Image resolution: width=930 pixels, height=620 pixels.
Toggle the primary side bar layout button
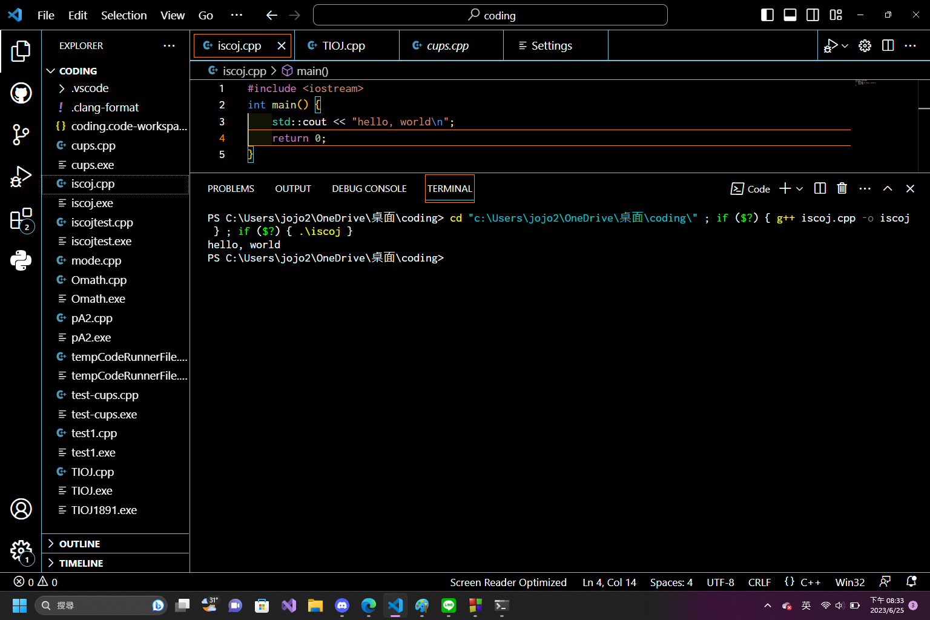click(x=767, y=15)
